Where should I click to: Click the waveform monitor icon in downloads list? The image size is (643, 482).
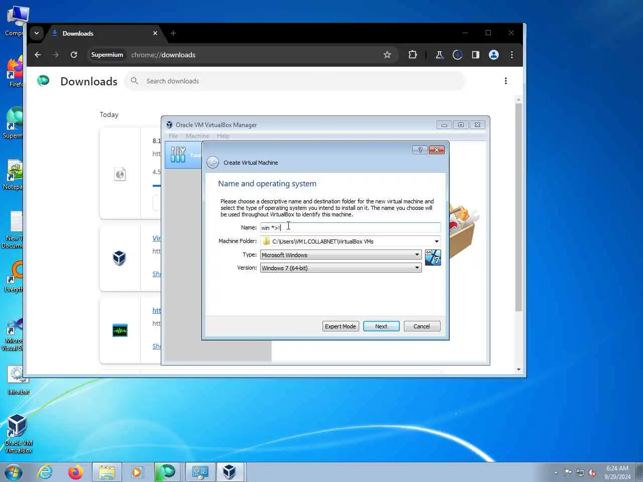coord(120,330)
